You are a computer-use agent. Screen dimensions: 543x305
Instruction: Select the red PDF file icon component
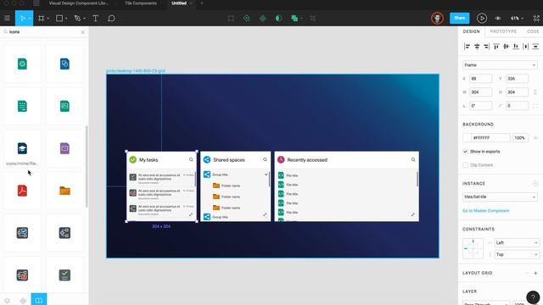coord(22,191)
